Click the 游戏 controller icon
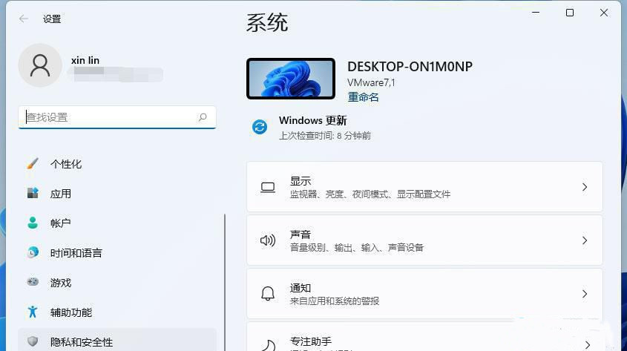Image resolution: width=627 pixels, height=351 pixels. [x=33, y=282]
